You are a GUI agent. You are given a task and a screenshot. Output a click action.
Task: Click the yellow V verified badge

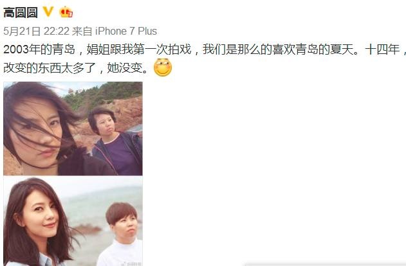48,12
